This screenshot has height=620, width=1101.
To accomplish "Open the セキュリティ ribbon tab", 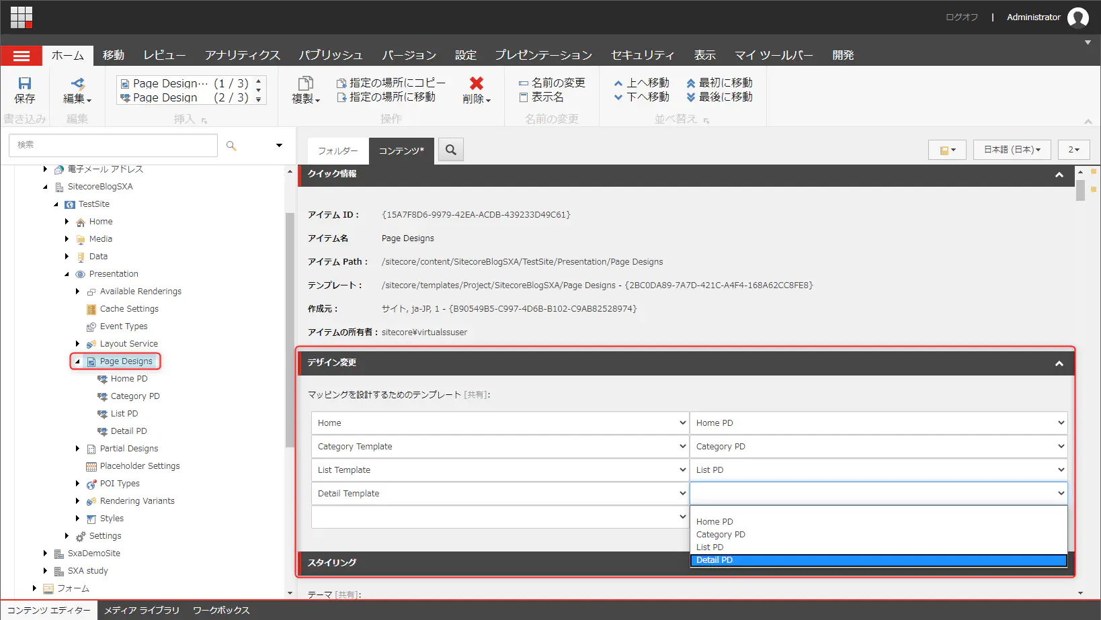I will (642, 55).
